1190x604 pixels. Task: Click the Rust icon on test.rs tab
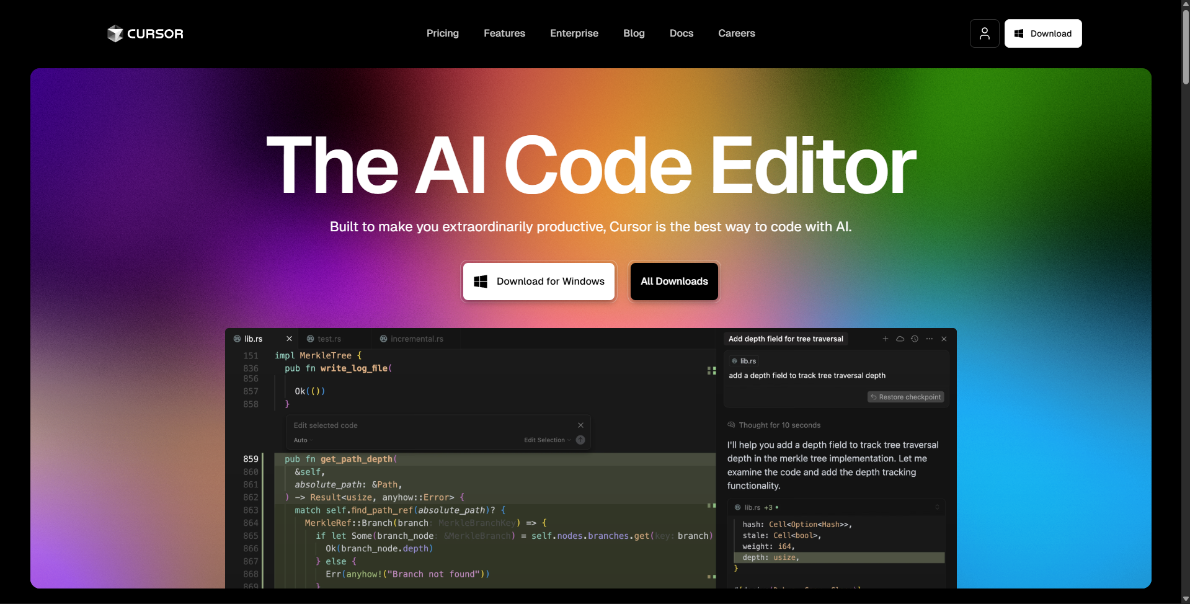(x=310, y=339)
